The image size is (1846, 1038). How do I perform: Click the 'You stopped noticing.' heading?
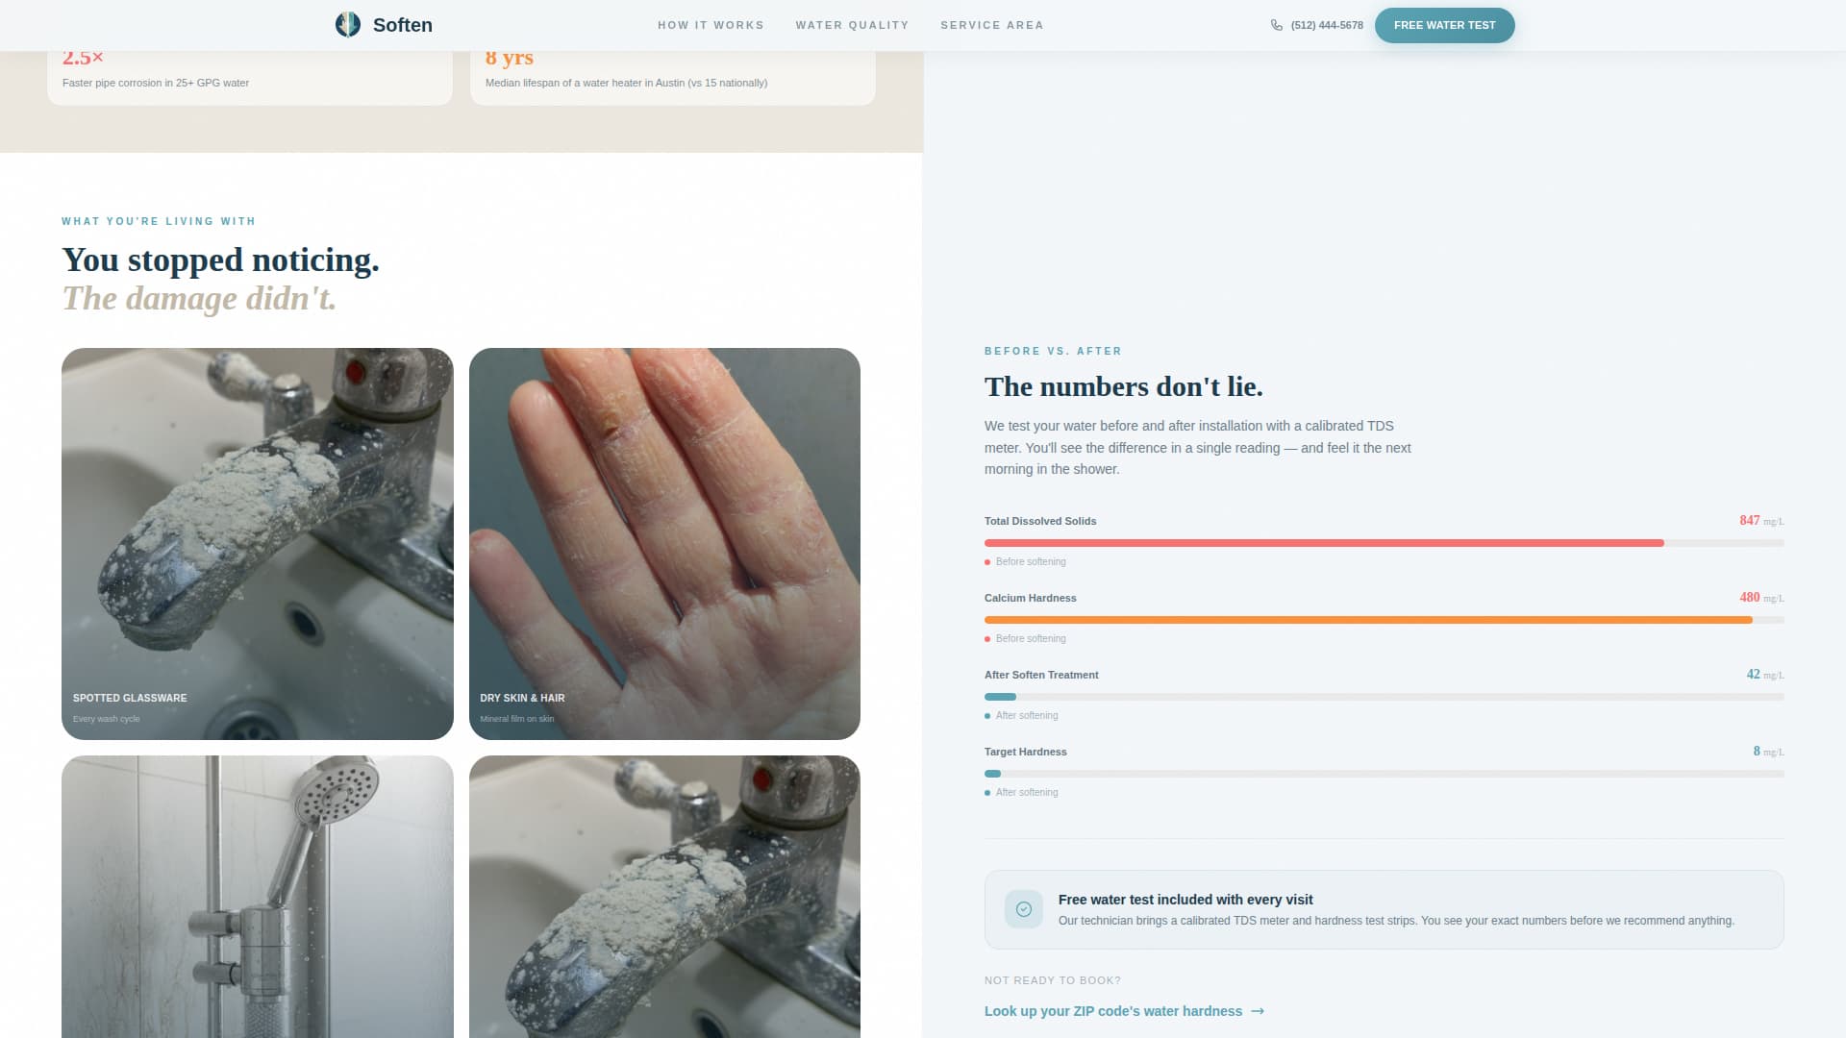coord(220,259)
